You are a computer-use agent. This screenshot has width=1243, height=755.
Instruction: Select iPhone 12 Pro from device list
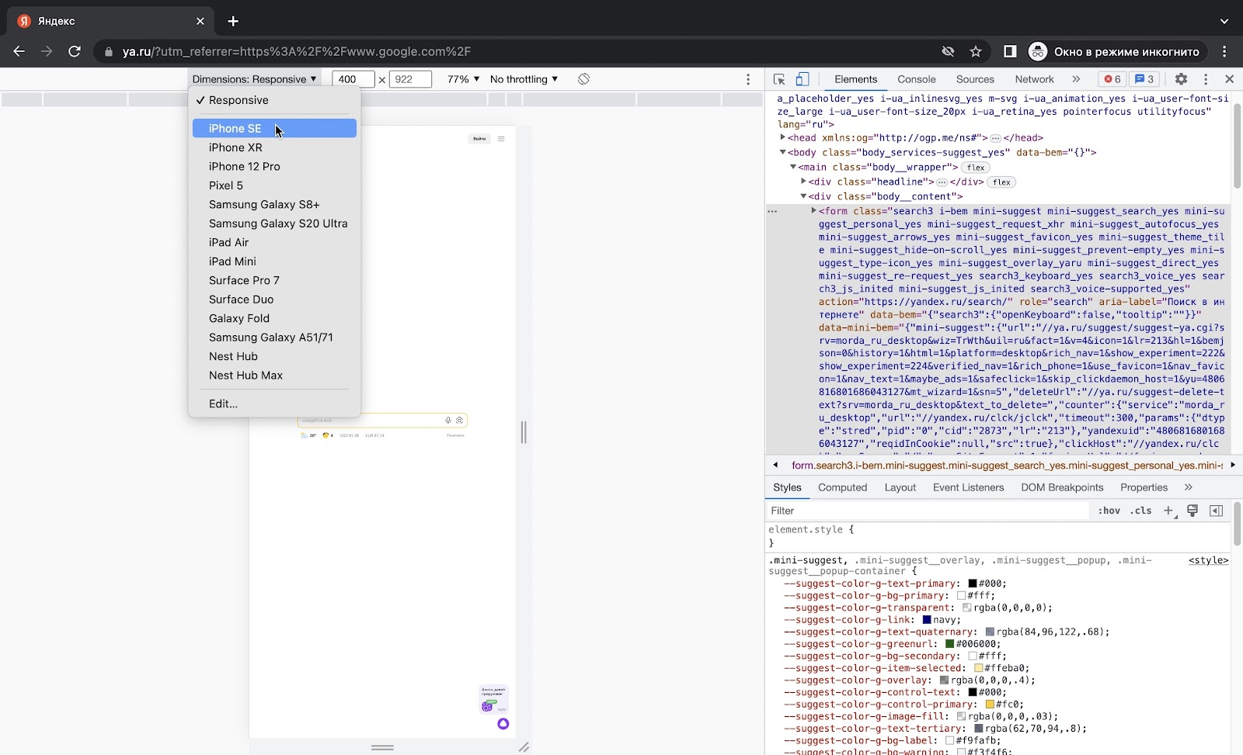coord(244,166)
